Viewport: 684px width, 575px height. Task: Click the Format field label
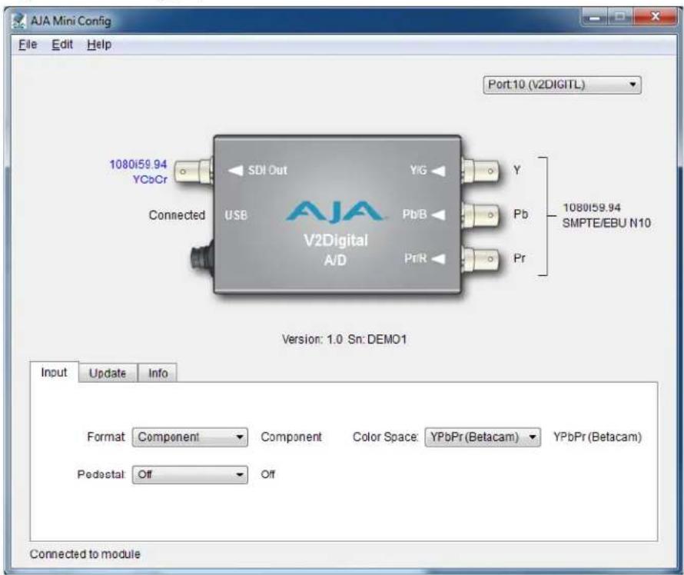pos(106,437)
